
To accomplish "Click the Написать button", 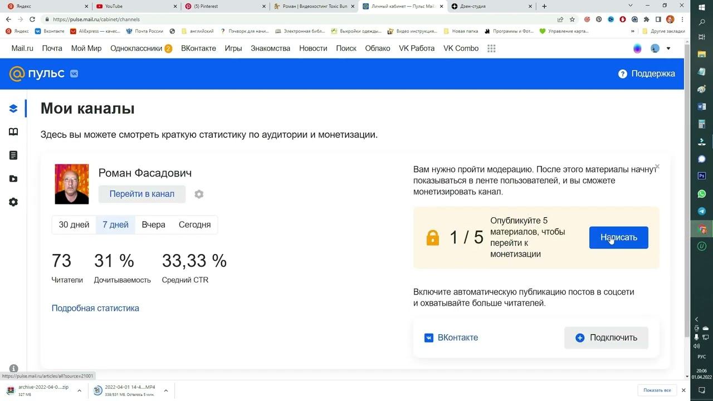I will [619, 238].
